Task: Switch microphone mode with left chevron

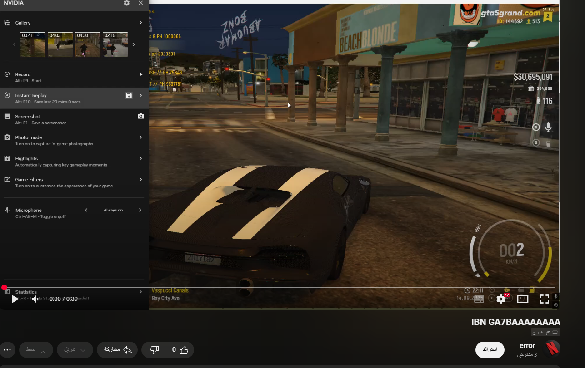Action: pyautogui.click(x=86, y=210)
